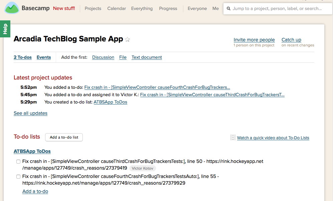Open the green Help side tab
Screen dimensions: 333x201
pyautogui.click(x=5, y=29)
